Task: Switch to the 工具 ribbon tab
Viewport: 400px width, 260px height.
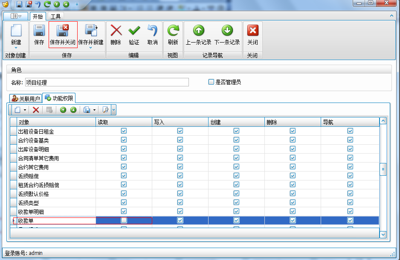Action: 56,16
